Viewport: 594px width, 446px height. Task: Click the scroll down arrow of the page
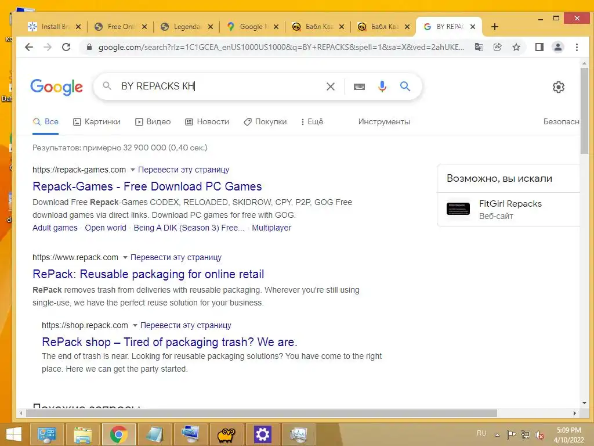click(584, 403)
